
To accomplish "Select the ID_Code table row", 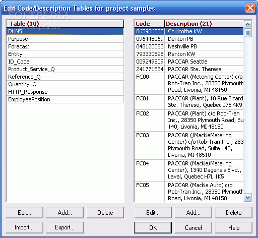I will coord(65,62).
